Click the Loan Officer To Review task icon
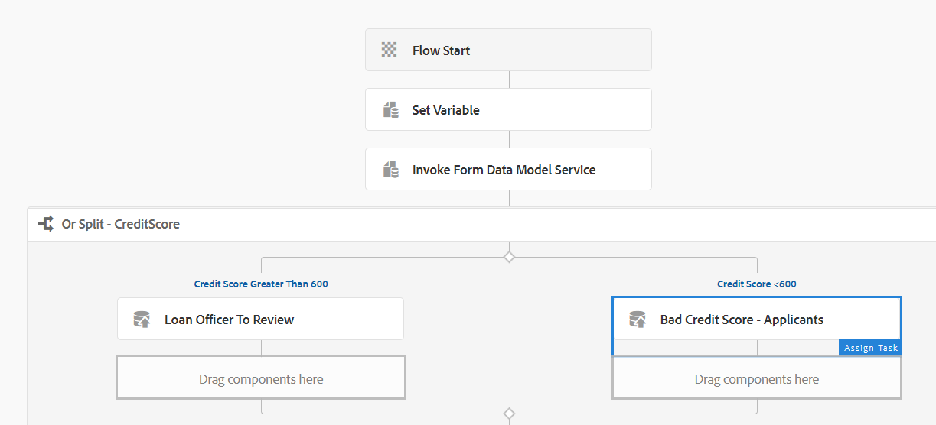 pos(142,320)
